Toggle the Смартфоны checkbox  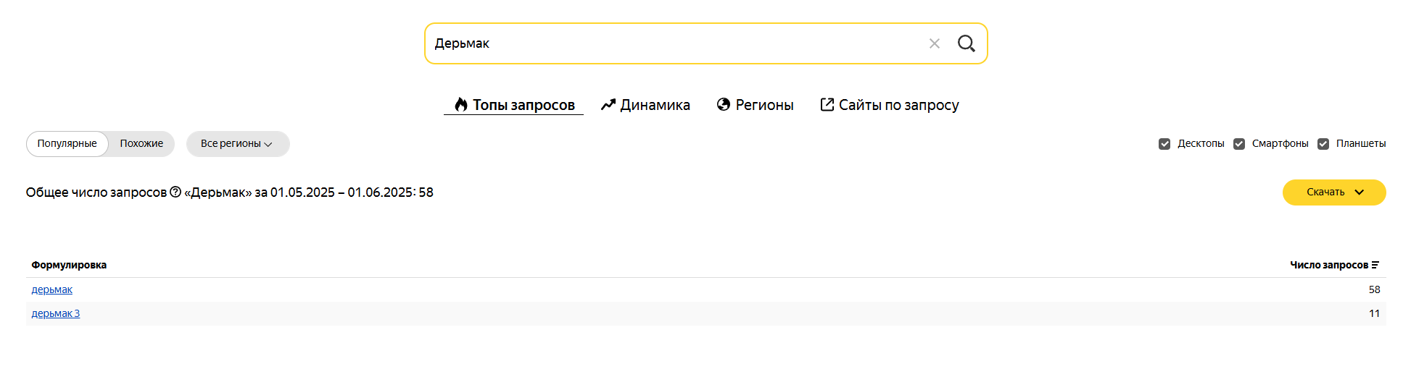pos(1239,144)
